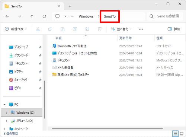
Task: Open the 新規作成 dropdown
Action: (x=16, y=29)
